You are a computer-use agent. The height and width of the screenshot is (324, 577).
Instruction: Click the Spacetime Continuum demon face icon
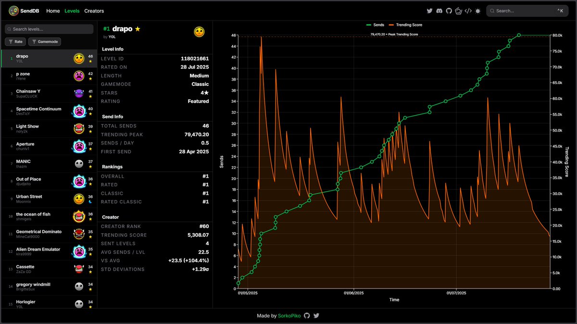pyautogui.click(x=79, y=111)
